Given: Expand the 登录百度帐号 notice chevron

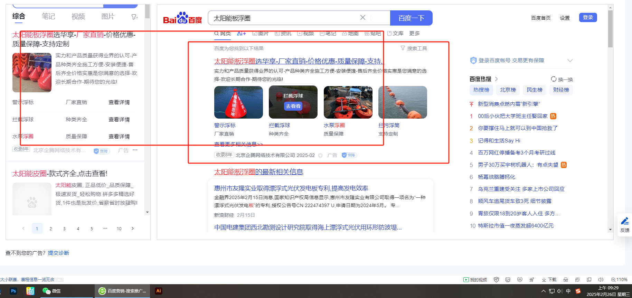Looking at the screenshot, I should point(570,60).
